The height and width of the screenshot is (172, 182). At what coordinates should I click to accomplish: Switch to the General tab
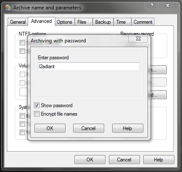18,22
